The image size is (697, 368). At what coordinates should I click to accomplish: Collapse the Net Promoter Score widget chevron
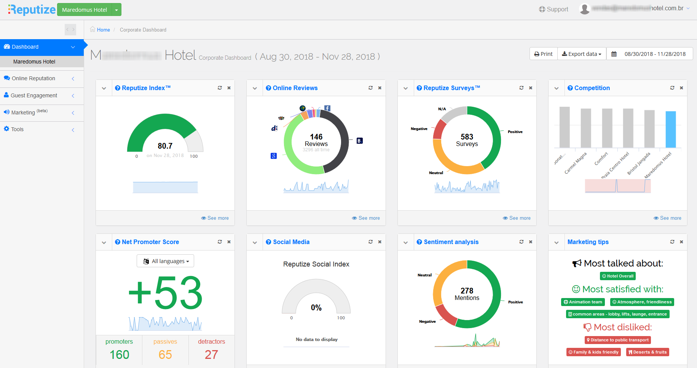[x=104, y=242]
